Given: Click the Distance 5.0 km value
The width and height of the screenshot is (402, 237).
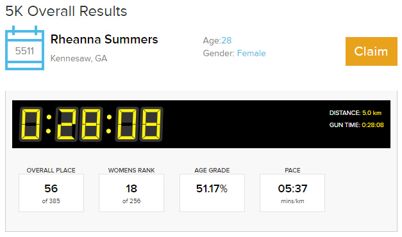Looking at the screenshot, I should click(372, 113).
